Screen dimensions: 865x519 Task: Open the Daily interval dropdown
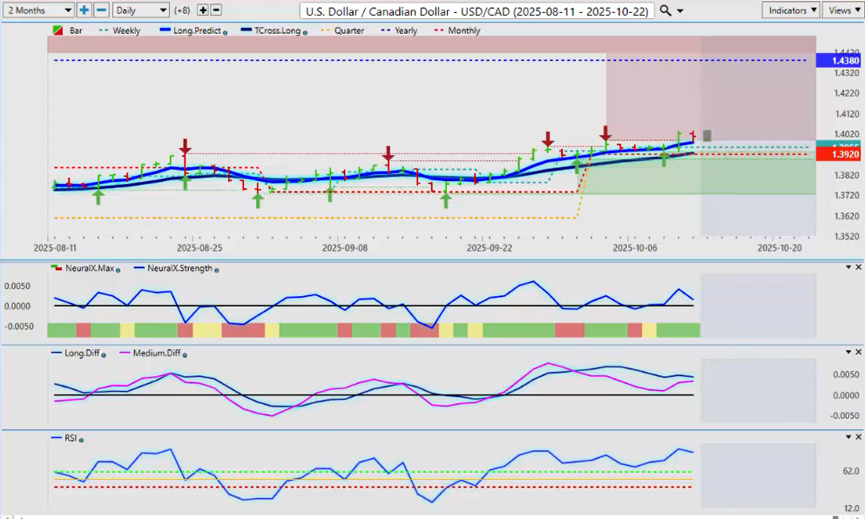140,10
